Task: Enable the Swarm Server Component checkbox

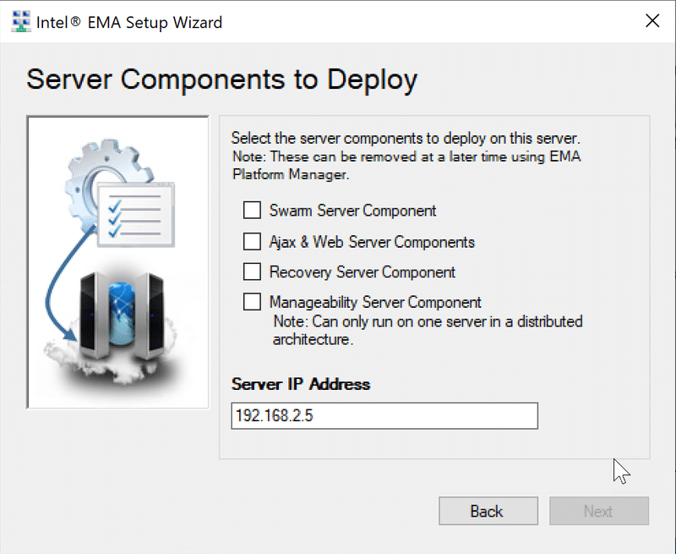Action: [252, 211]
